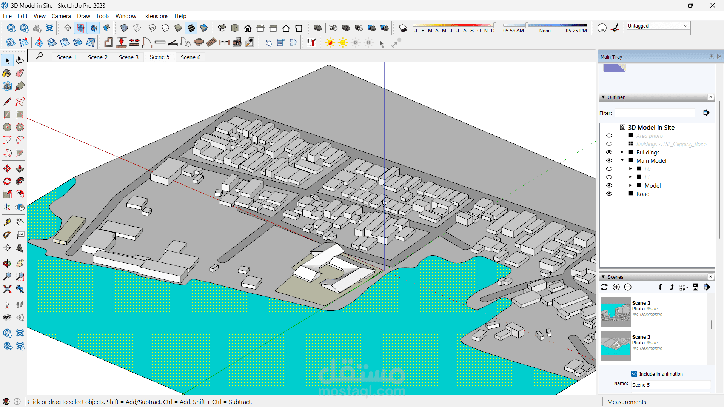Switch to the Scene 3 tab
Viewport: 724px width, 407px height.
tap(128, 57)
